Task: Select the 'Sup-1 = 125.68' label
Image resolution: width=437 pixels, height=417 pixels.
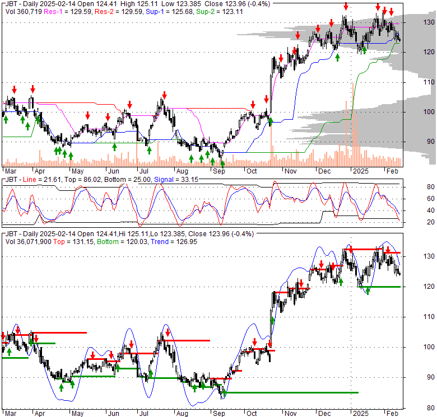Action: 169,12
